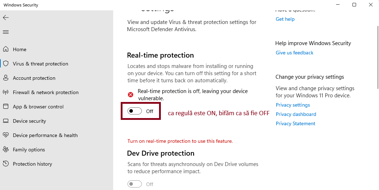
Task: Click the Virus & threat protection shield icon
Action: pos(6,64)
